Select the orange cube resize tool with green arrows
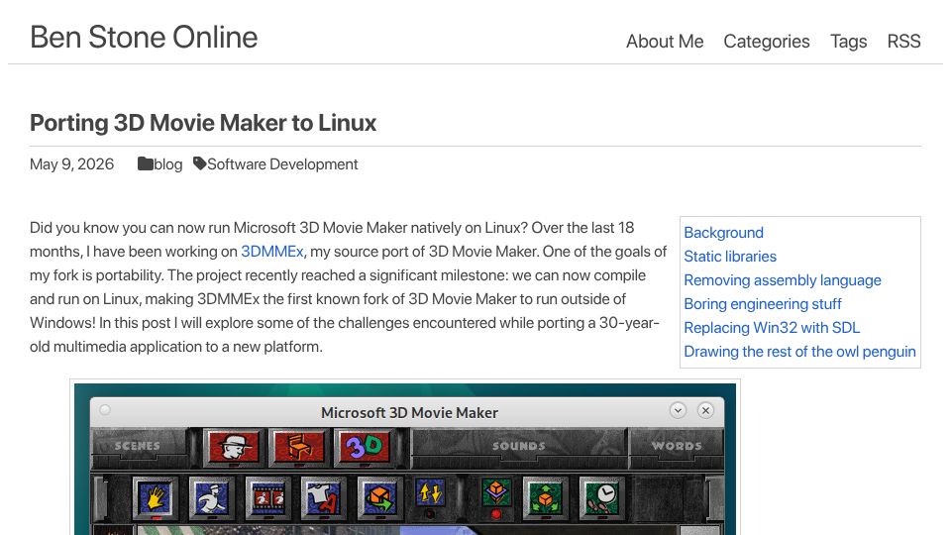The width and height of the screenshot is (951, 535). [x=545, y=497]
